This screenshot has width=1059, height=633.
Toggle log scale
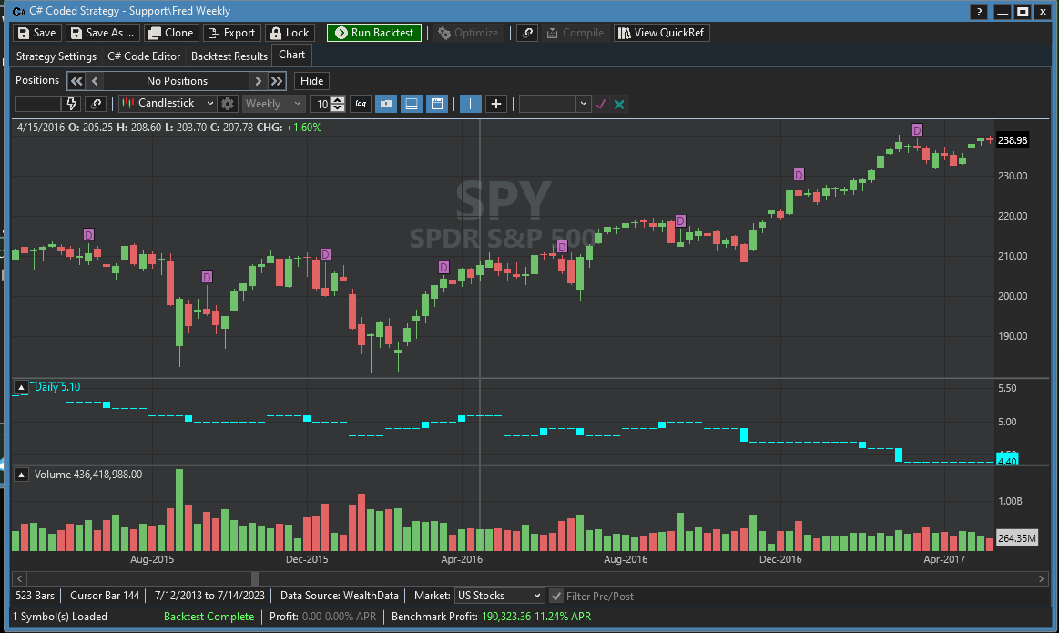361,103
